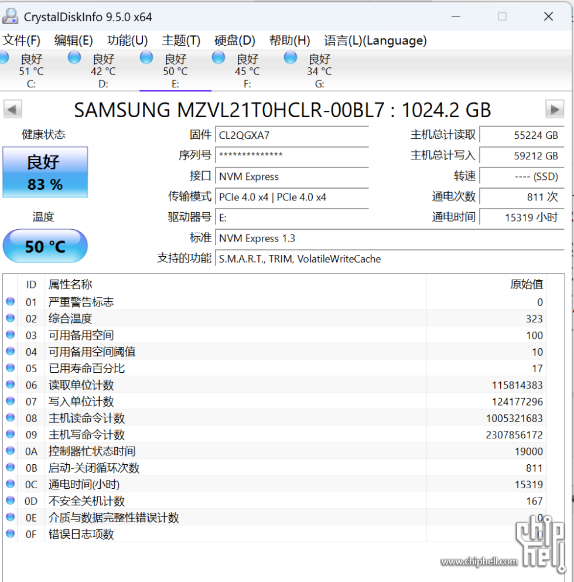Open the 编辑(E) menu
This screenshot has height=582, width=574.
[x=73, y=40]
